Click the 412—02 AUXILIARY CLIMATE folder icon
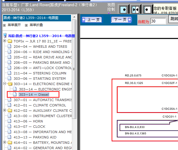This screenshot has width=178, height=150. click(10, 110)
